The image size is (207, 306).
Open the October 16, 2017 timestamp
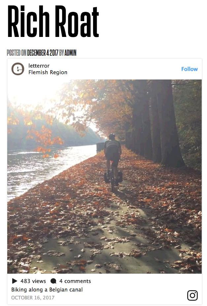point(33,298)
